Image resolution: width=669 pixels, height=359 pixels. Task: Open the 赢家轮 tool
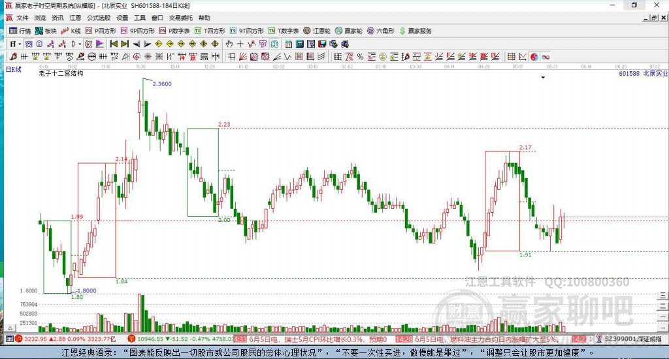point(349,31)
